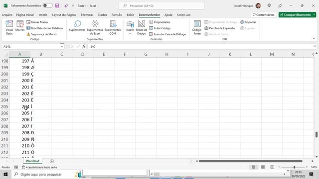The width and height of the screenshot is (319, 179).
Task: Click the formula bar showing 140
Action: [x=200, y=46]
